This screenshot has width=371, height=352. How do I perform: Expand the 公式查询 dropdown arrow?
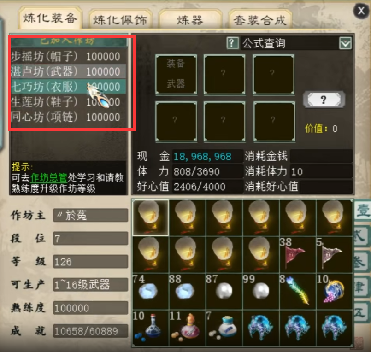(x=345, y=43)
